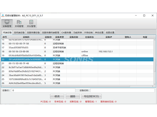This screenshot has height=117, width=157.
Task: Sort by the 设备IP column header
Action: (x=109, y=37)
